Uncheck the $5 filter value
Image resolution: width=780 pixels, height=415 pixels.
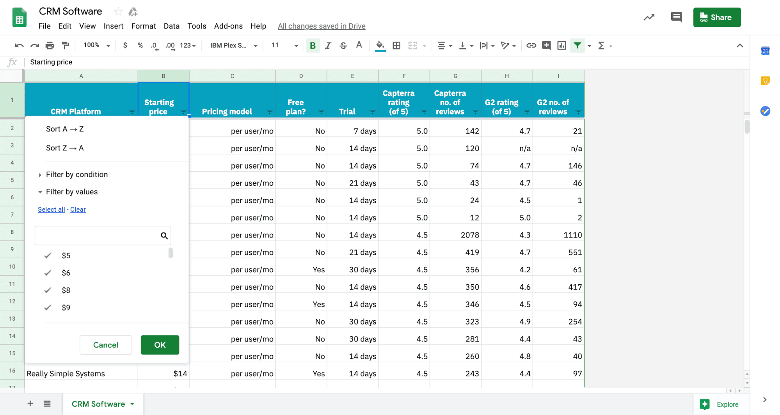(x=48, y=255)
